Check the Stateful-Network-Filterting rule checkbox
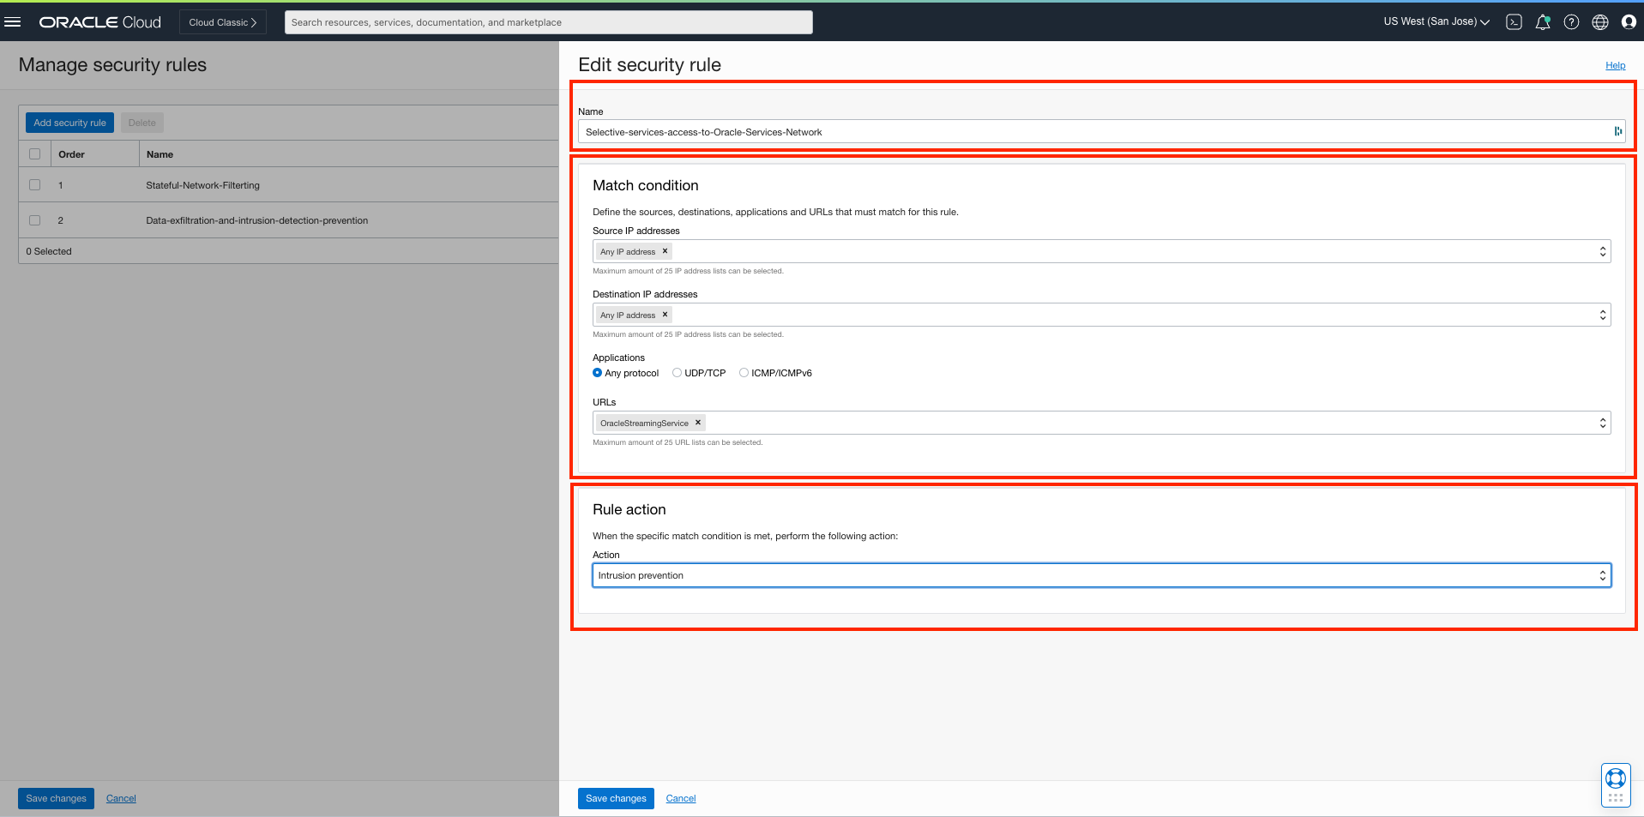The height and width of the screenshot is (817, 1644). (34, 184)
